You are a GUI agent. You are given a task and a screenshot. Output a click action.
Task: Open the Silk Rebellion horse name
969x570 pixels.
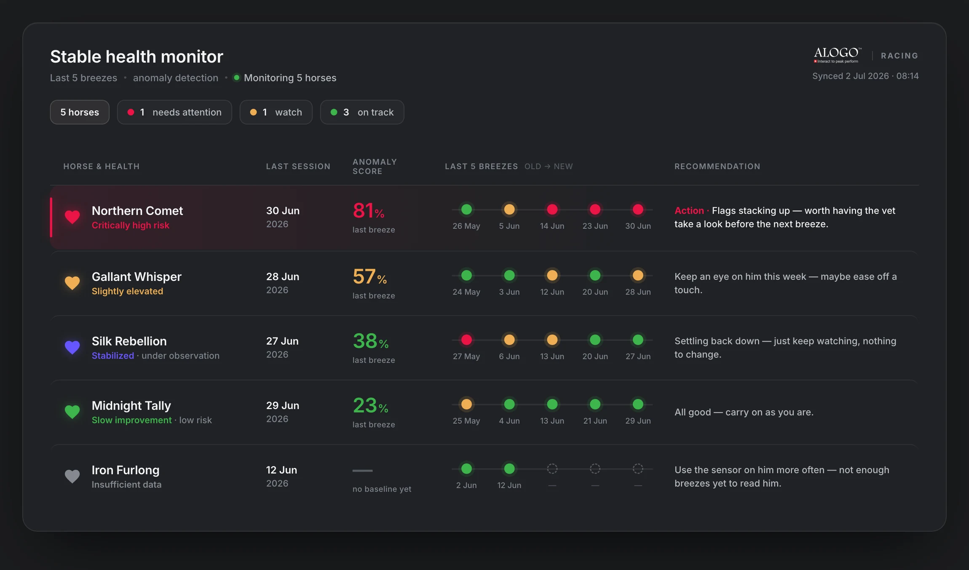click(x=129, y=341)
